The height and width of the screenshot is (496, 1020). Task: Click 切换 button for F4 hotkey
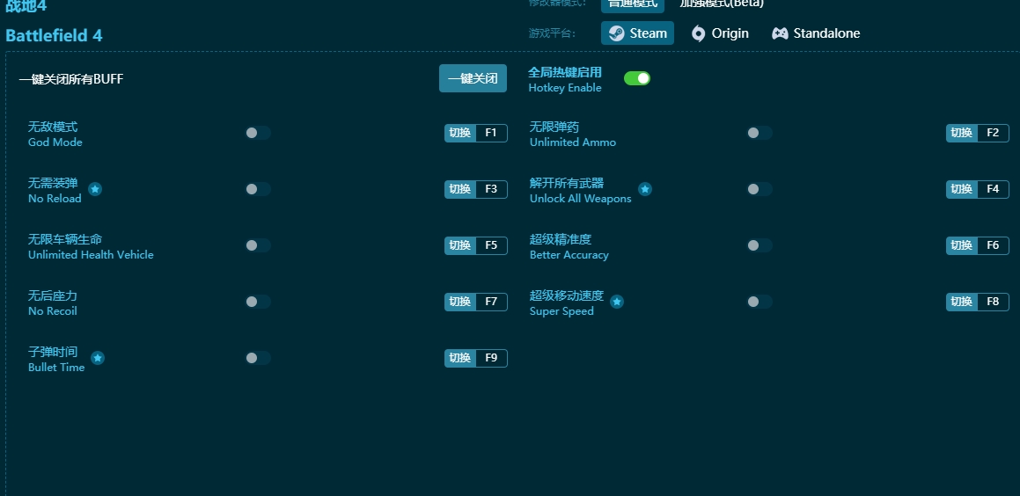[961, 189]
